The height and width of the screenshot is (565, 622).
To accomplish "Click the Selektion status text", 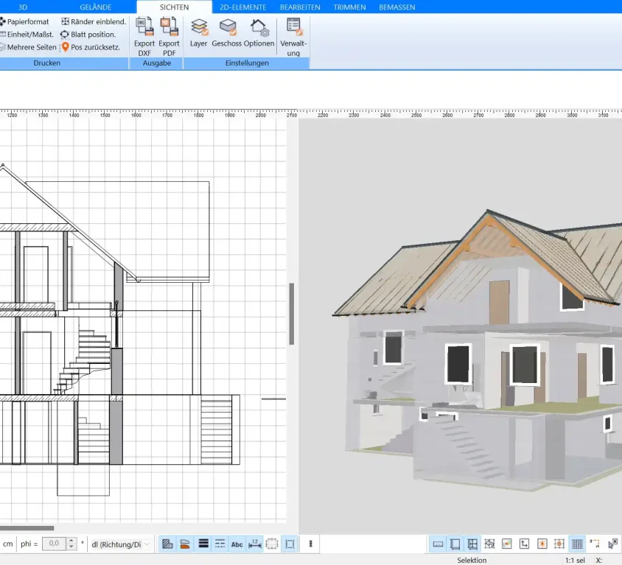I will (472, 561).
